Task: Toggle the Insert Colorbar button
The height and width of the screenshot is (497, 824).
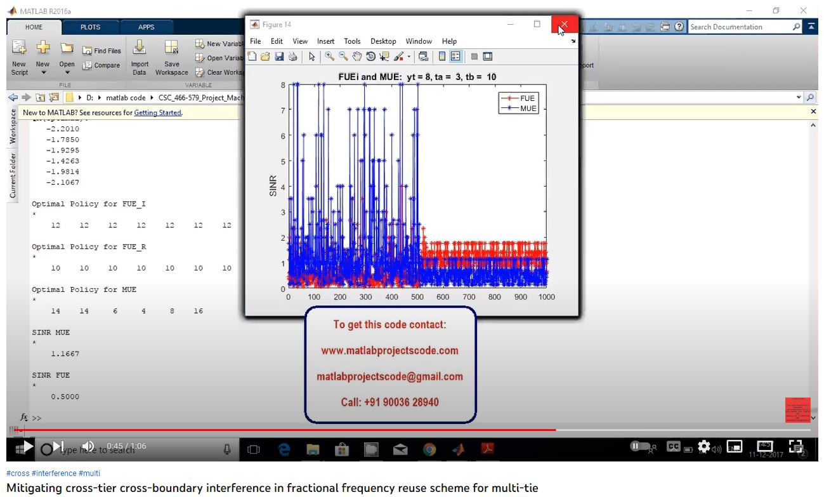Action: [442, 56]
